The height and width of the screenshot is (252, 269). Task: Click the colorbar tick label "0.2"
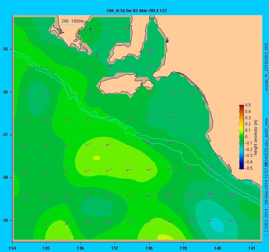[248, 124]
